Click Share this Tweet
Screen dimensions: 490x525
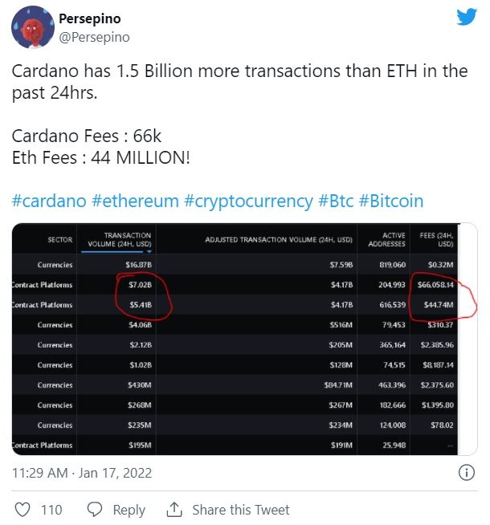click(x=240, y=510)
